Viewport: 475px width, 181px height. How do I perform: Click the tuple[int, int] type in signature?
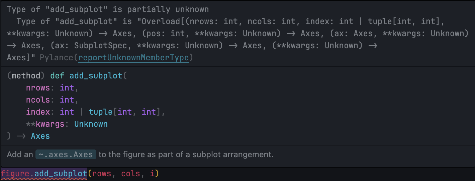click(125, 112)
